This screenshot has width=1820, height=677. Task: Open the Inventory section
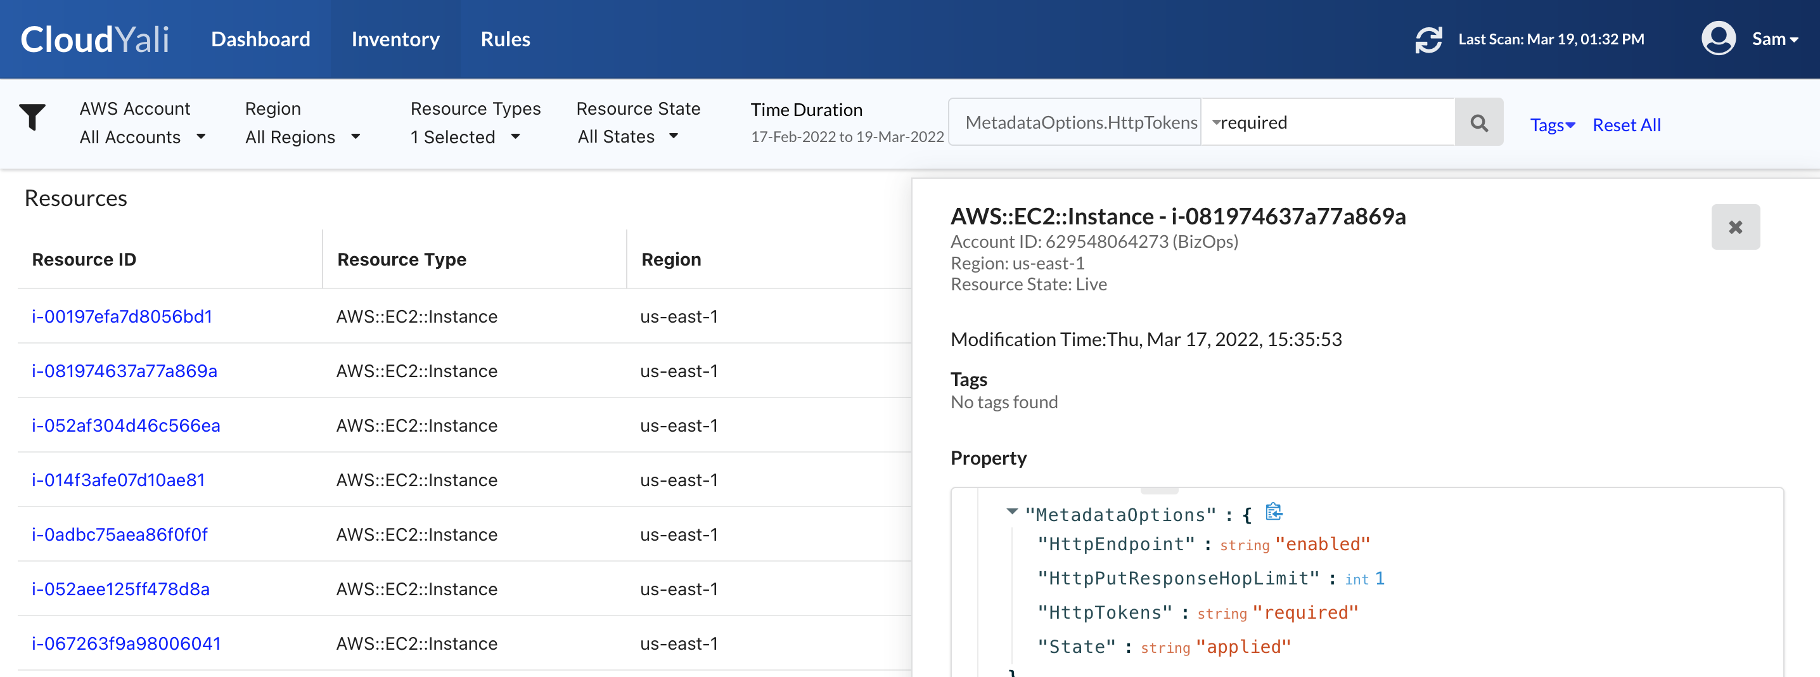(395, 39)
